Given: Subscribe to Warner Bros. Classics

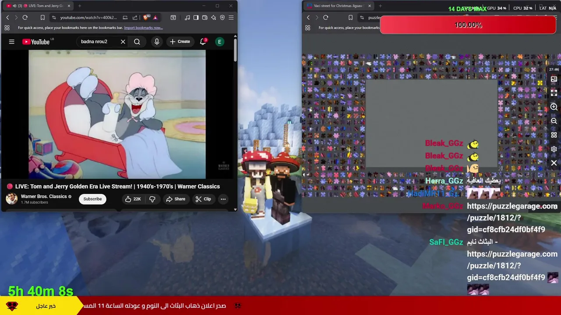Looking at the screenshot, I should pos(92,199).
